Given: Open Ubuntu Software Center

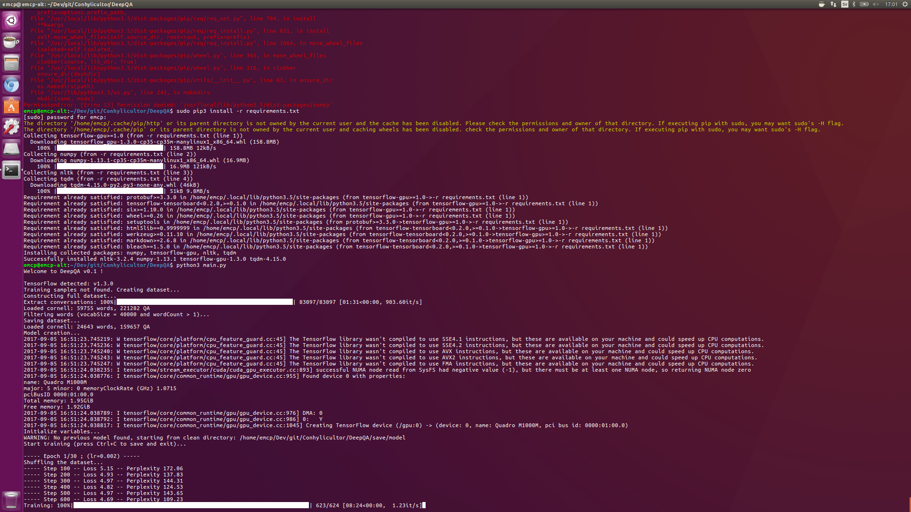Looking at the screenshot, I should [11, 106].
